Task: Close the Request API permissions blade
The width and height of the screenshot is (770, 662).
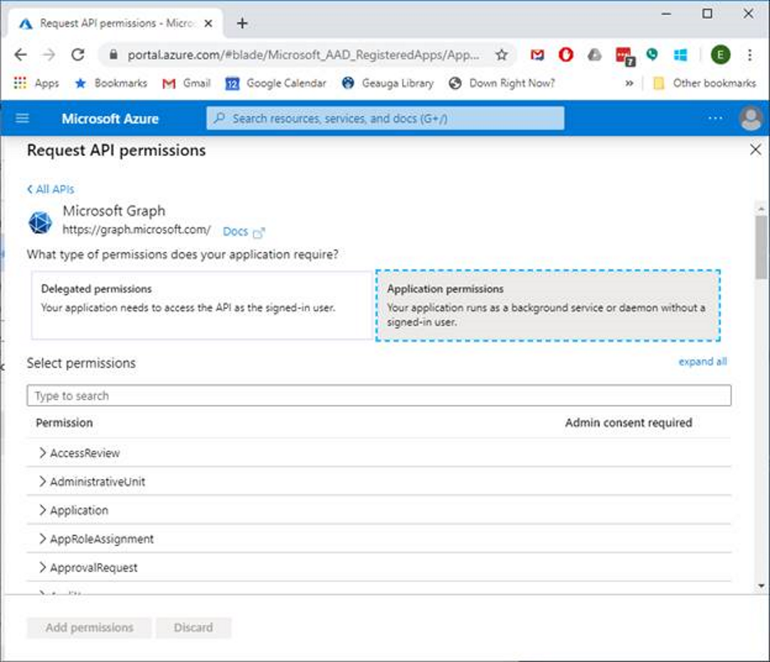Action: click(755, 150)
